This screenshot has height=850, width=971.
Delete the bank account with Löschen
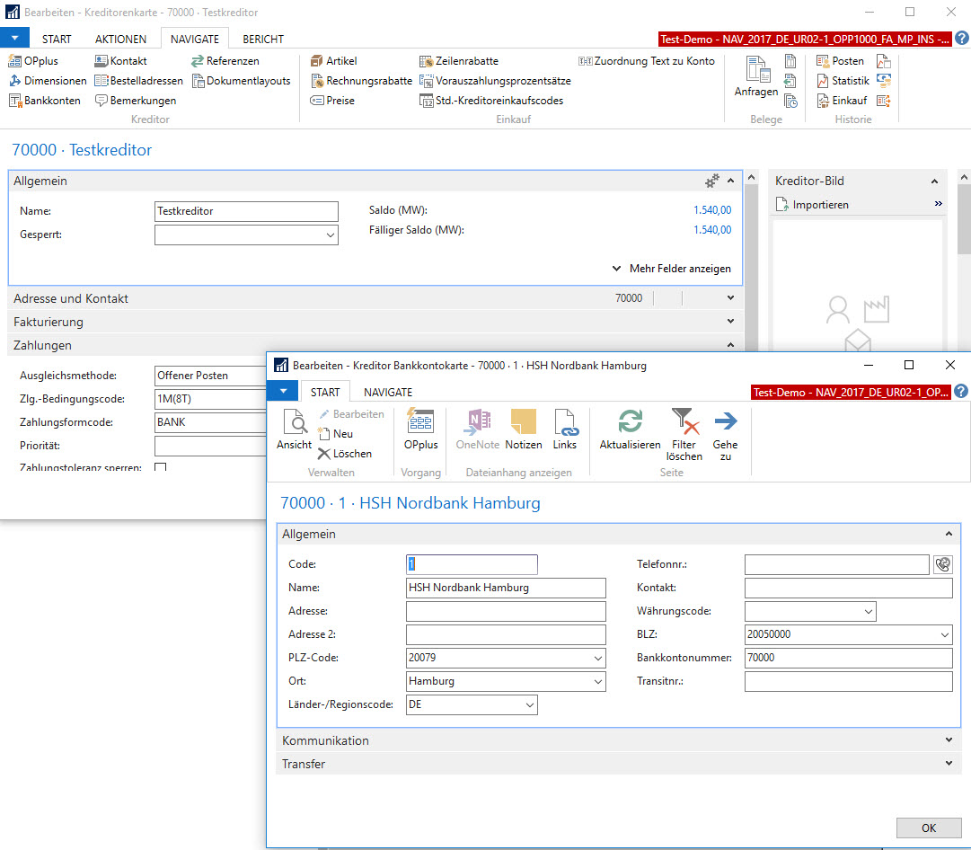[344, 454]
